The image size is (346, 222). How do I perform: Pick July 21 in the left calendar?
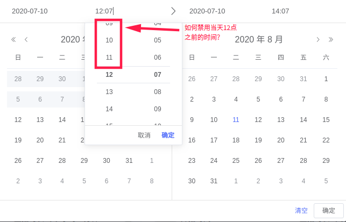62,140
